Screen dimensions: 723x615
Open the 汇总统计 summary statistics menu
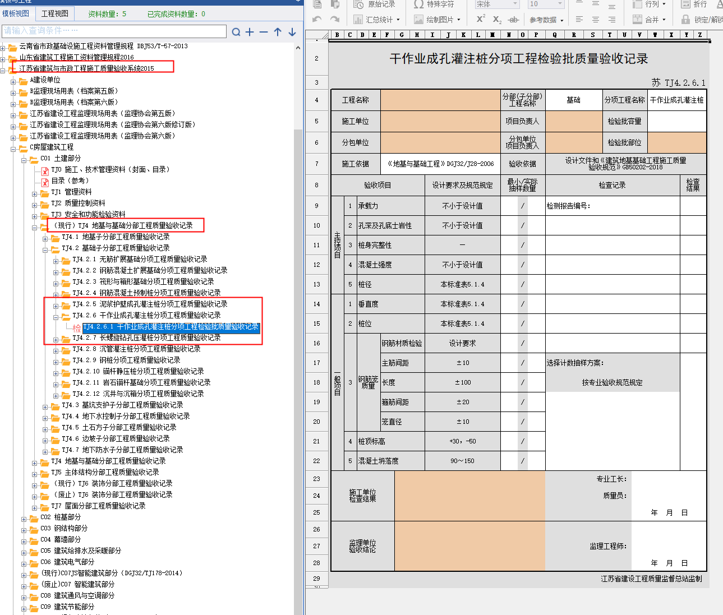pos(376,20)
